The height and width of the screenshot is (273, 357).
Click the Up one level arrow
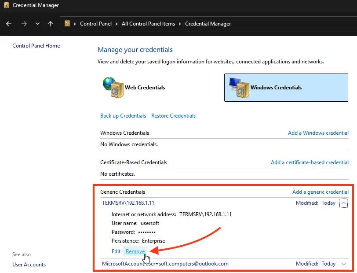pyautogui.click(x=50, y=24)
